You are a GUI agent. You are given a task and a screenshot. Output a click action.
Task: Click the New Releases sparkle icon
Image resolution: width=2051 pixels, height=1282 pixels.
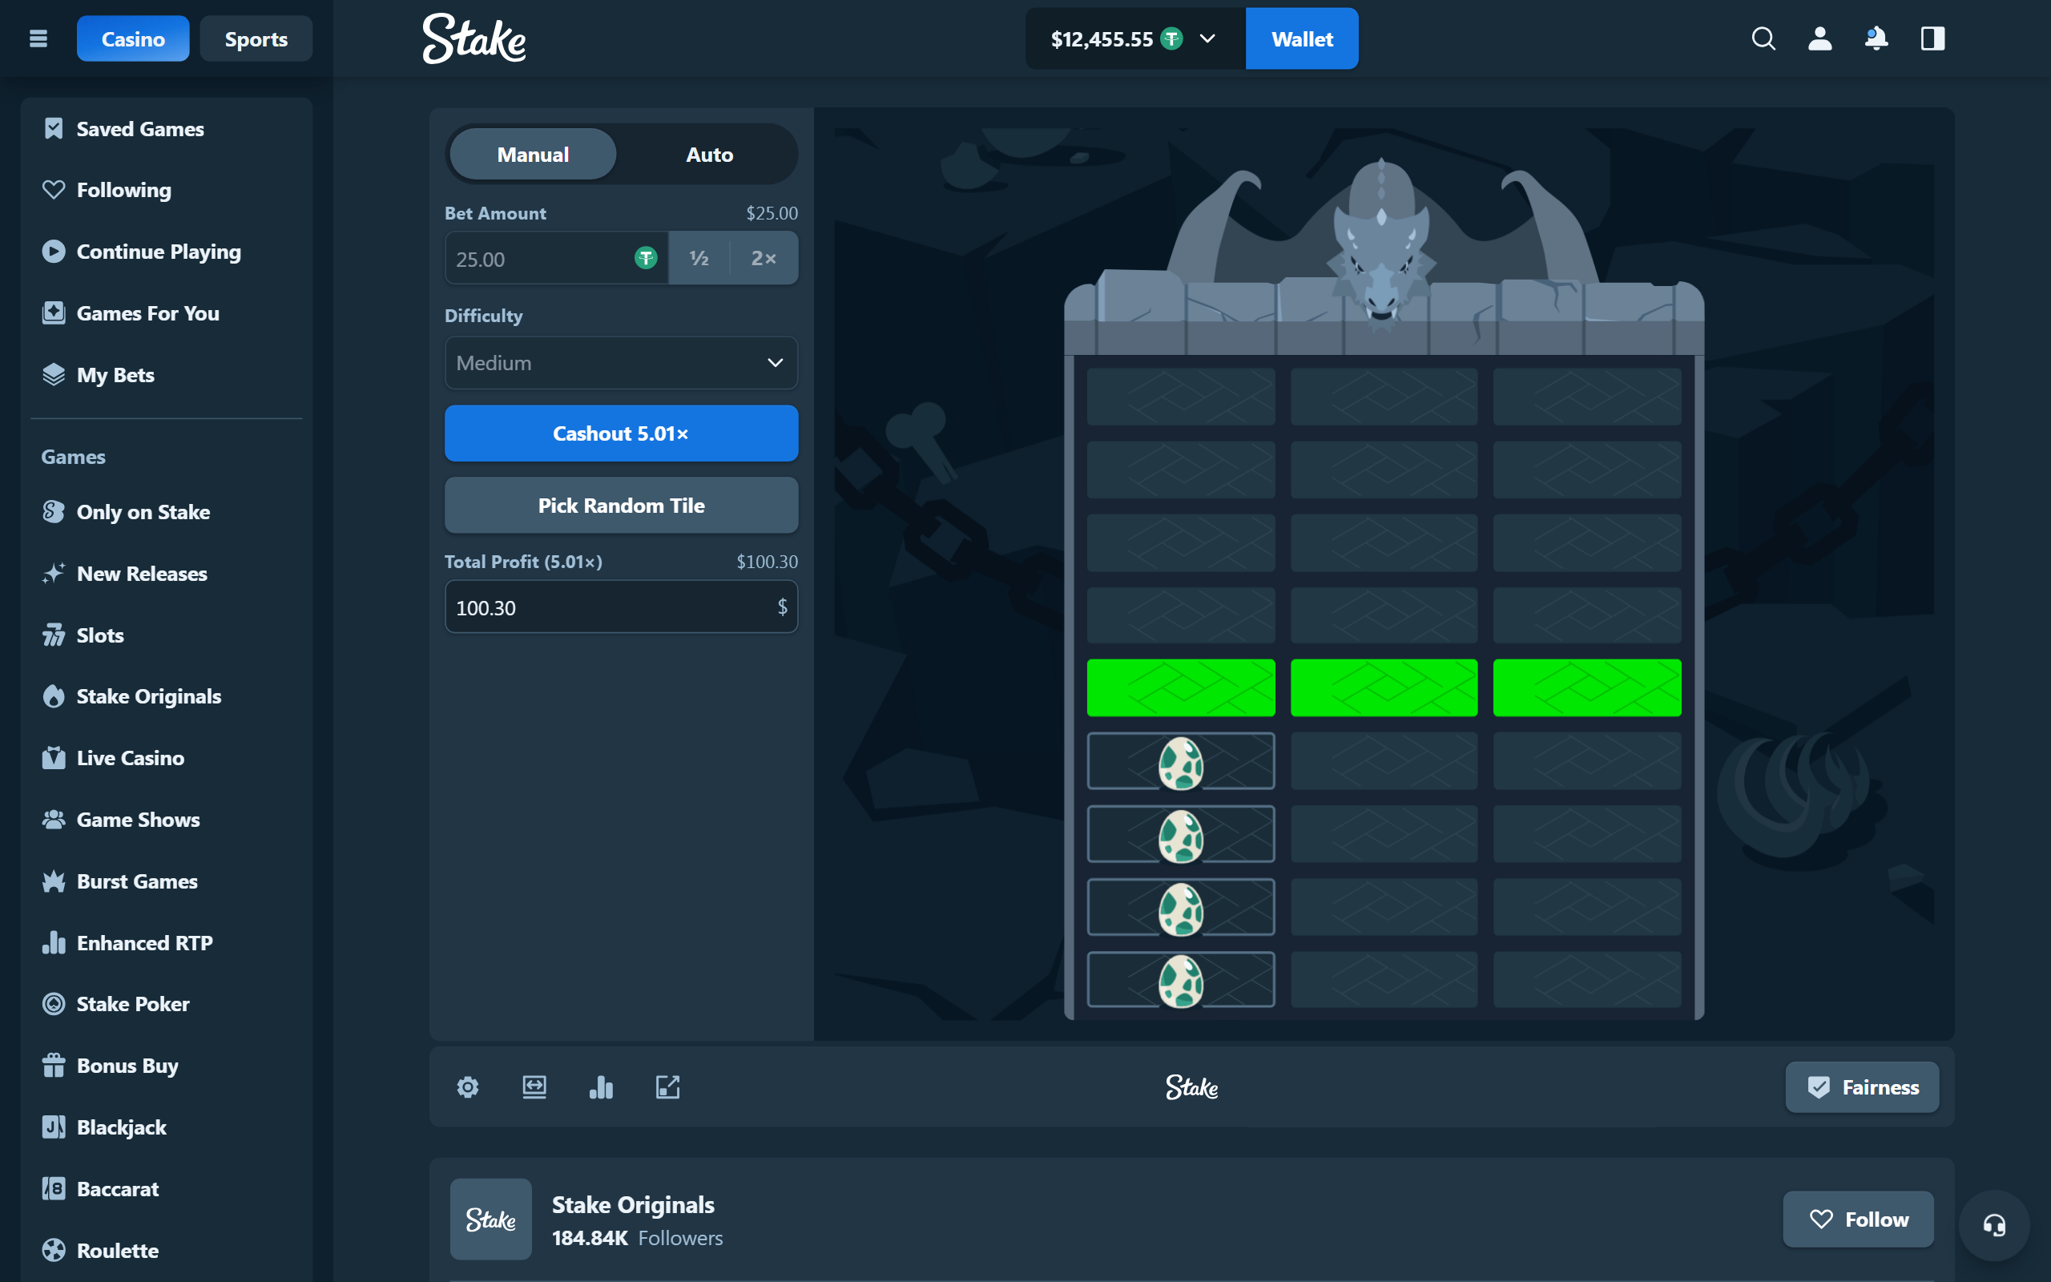click(54, 574)
